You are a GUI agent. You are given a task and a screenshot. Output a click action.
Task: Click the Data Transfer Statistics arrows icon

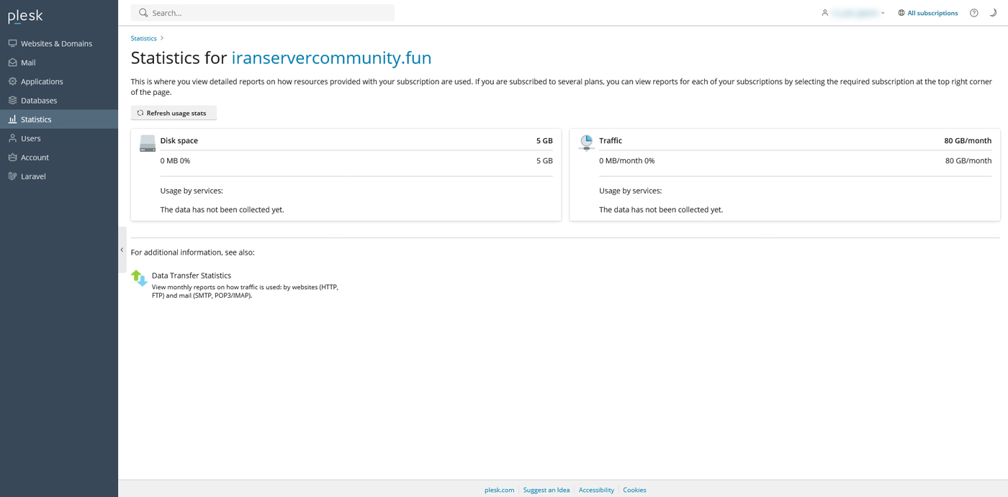pos(139,278)
